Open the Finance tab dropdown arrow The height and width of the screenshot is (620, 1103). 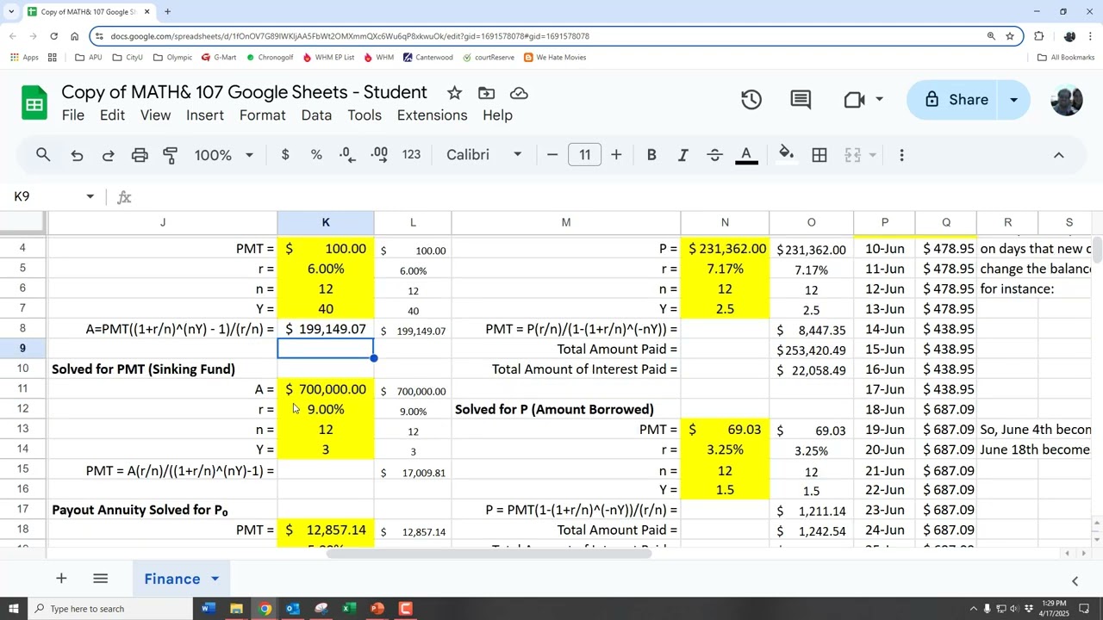coord(215,580)
